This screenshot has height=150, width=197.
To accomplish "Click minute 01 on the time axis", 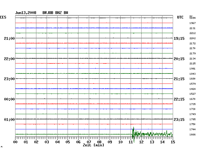I will pos(26,142).
